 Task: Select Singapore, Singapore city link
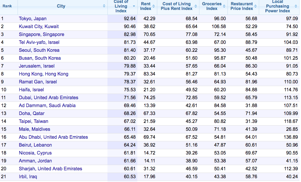click(41, 35)
